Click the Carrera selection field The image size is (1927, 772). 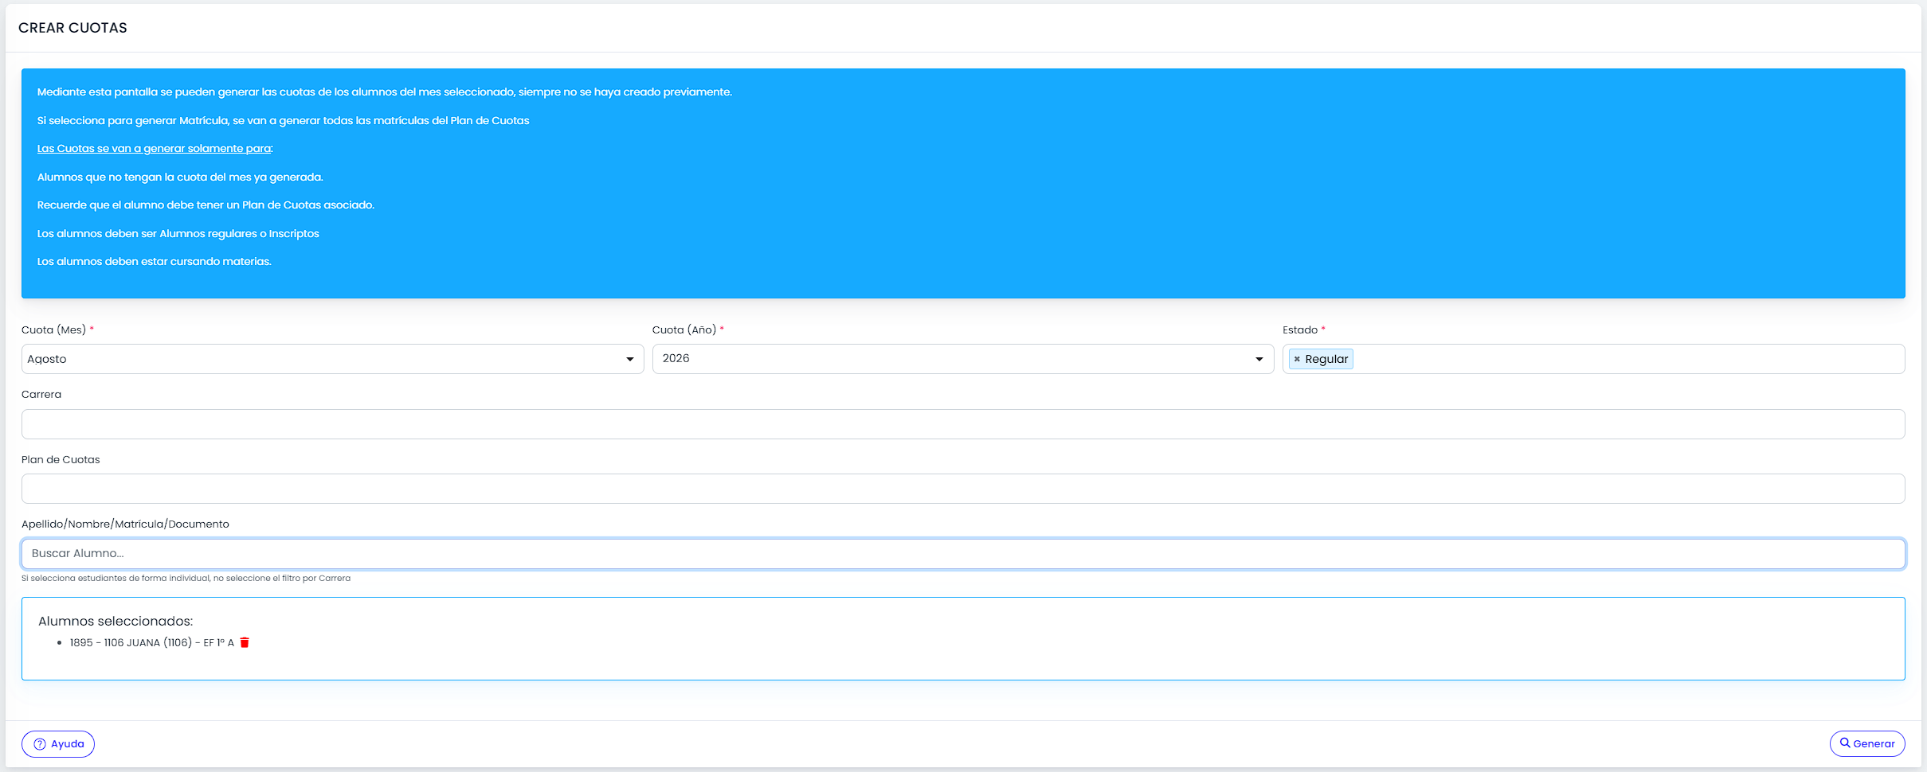click(x=963, y=424)
